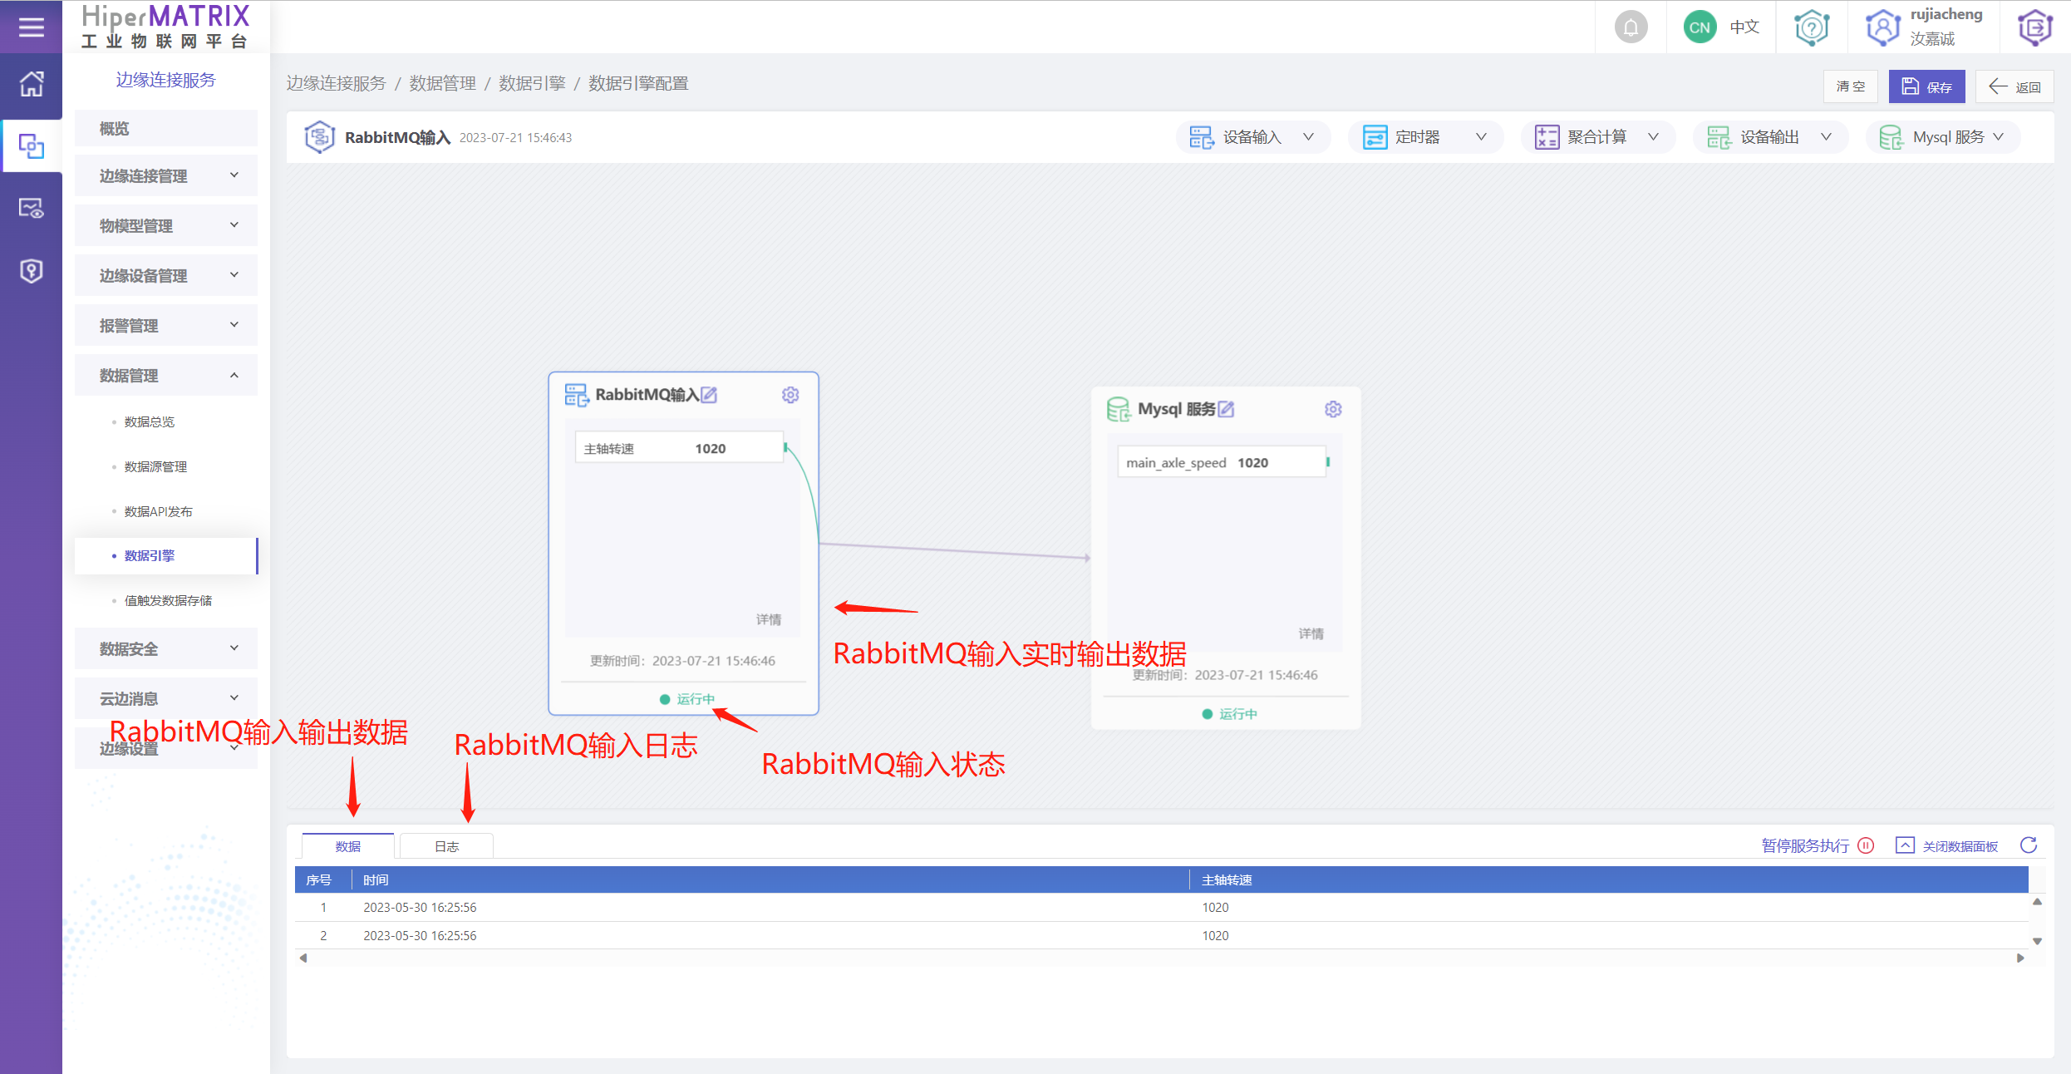The image size is (2071, 1074).
Task: Expand 报警管理 menu
Action: 166,325
